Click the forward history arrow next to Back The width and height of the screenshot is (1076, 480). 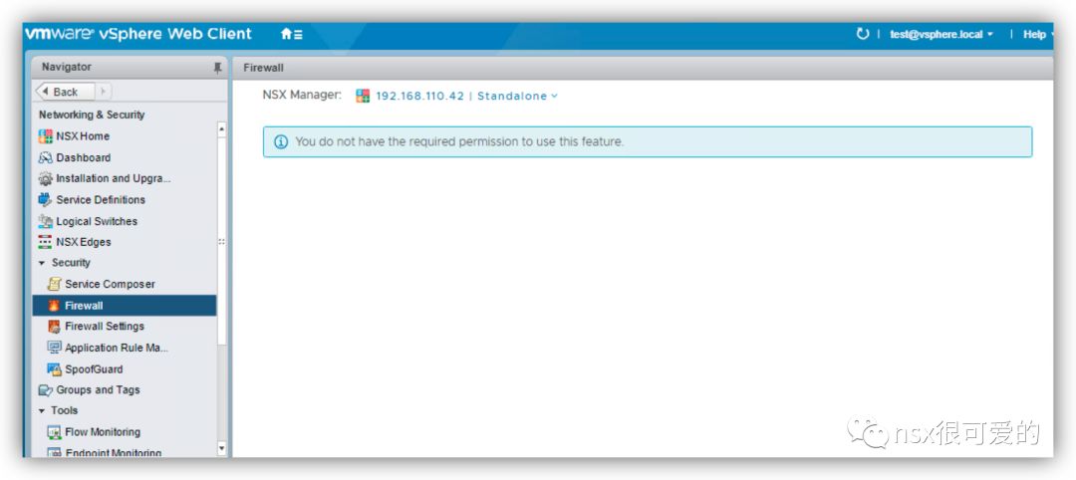103,92
